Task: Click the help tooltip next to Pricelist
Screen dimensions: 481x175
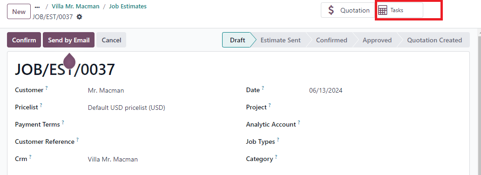Action: (41, 105)
